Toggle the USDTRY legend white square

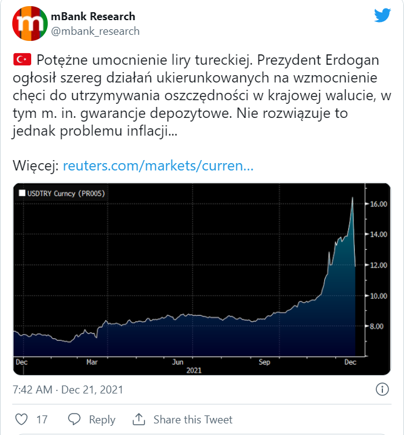(x=22, y=194)
